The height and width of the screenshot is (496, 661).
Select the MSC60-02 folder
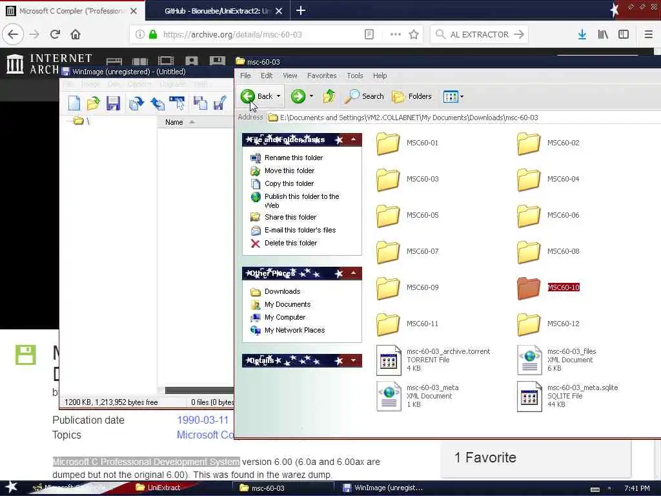(x=548, y=143)
